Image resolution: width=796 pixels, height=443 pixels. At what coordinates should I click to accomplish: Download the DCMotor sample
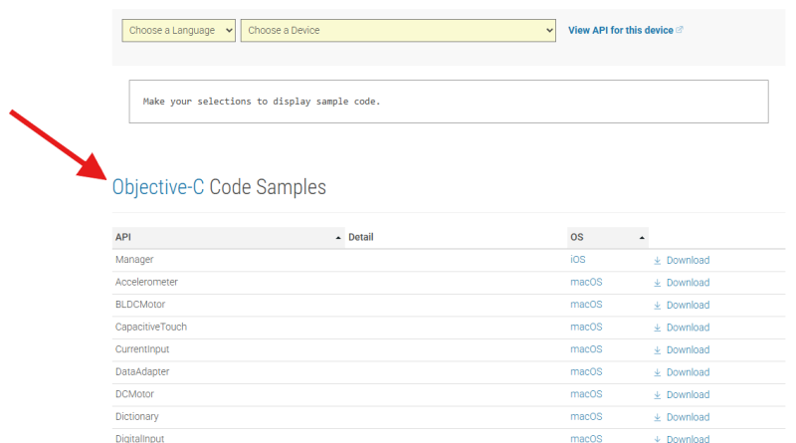coord(688,394)
